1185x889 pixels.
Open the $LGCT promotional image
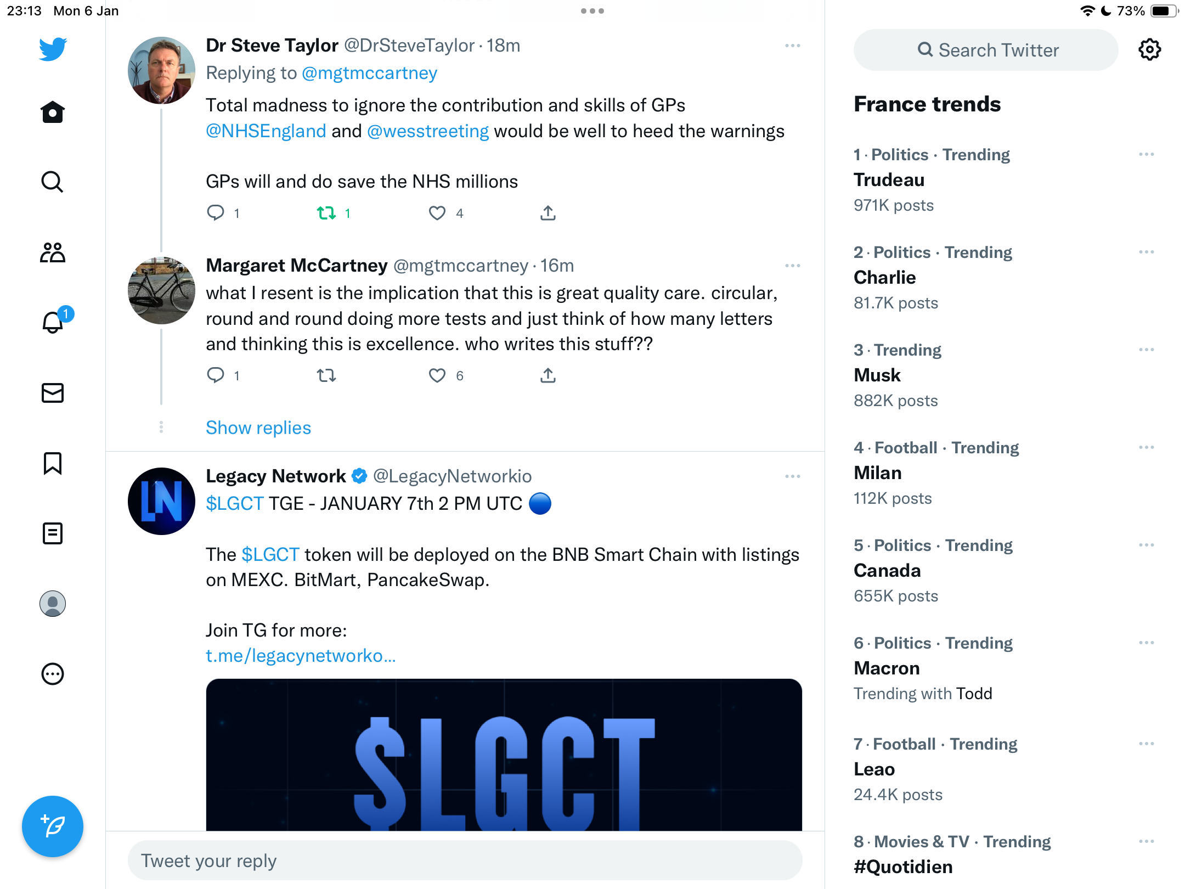[x=504, y=755]
